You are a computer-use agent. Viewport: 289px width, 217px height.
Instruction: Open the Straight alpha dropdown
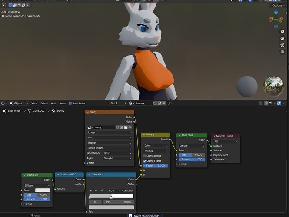117,158
